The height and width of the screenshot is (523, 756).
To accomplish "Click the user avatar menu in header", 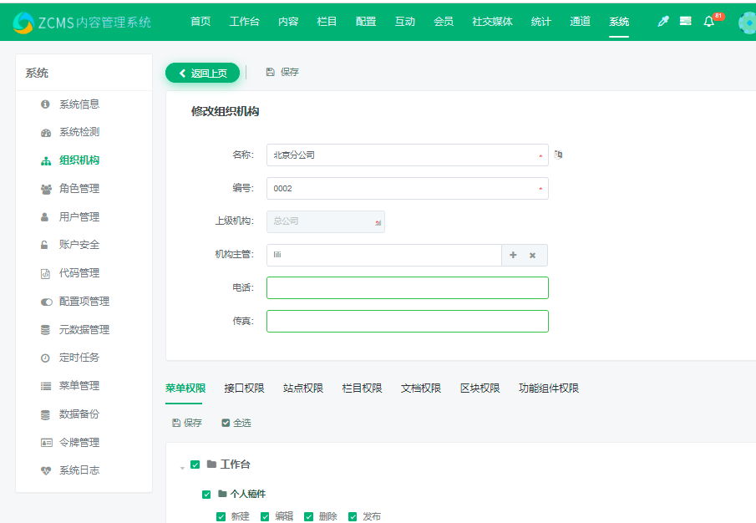I will point(747,23).
